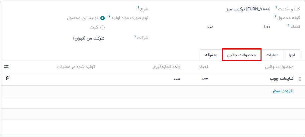
Task: Click help mark beside نوع صورت مواد اولیه
Action: tap(109, 16)
